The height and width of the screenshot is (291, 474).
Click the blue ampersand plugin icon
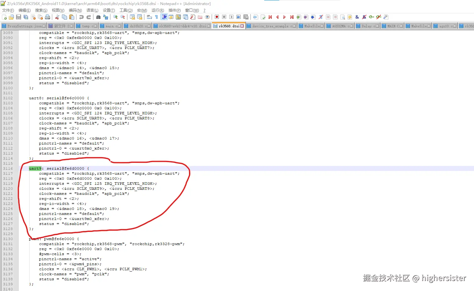357,17
